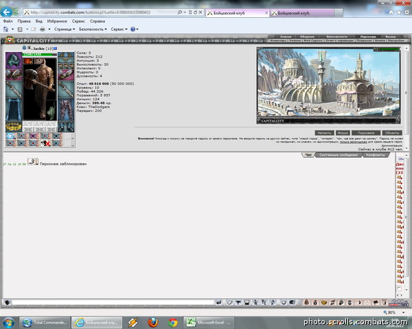Open the Знания game menu

tap(286, 36)
